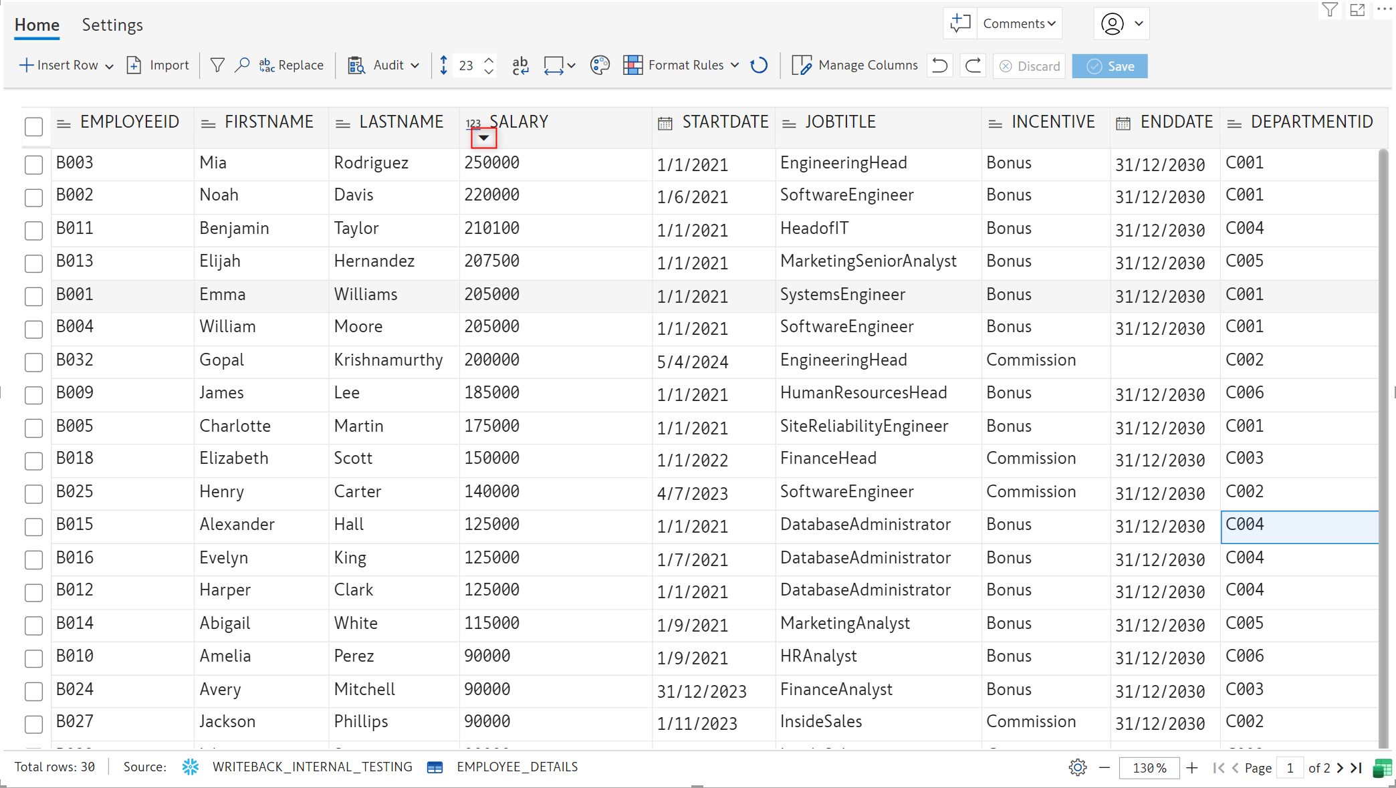Click the undo arrow icon

click(940, 65)
